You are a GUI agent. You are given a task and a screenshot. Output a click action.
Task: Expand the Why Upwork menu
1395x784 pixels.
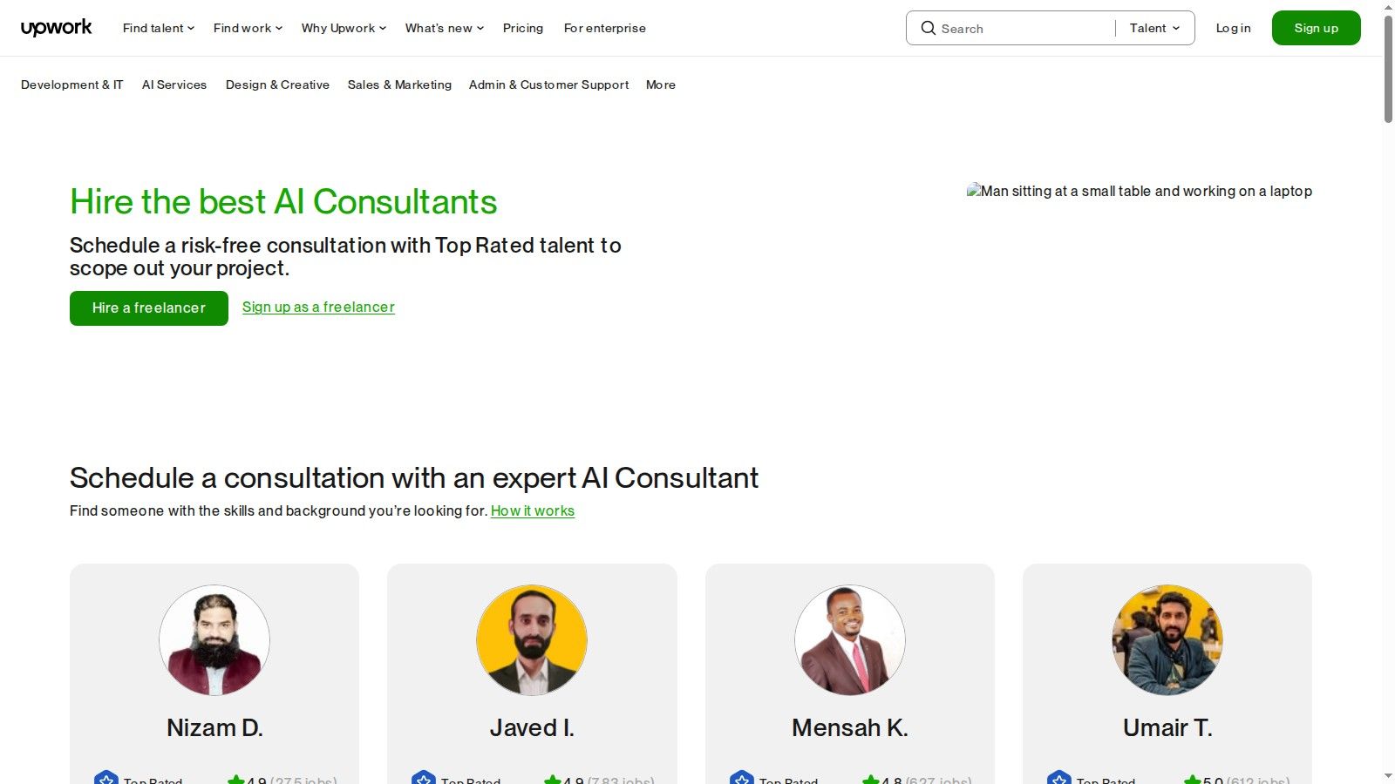click(343, 28)
